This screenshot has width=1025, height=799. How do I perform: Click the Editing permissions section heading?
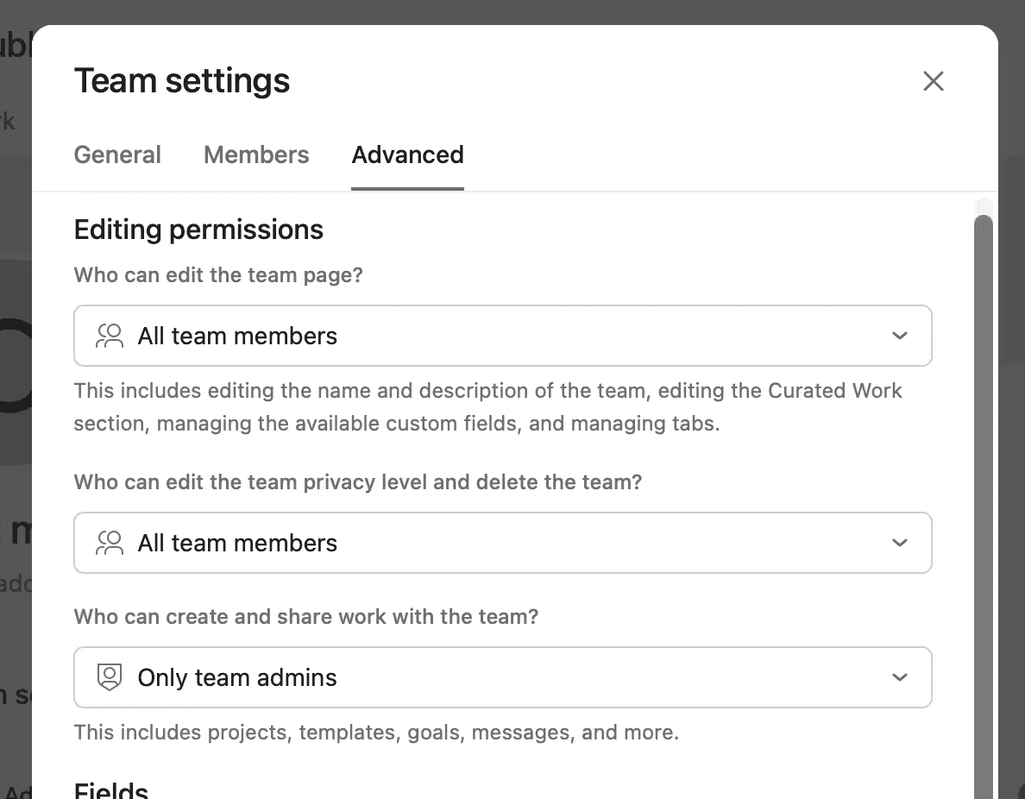click(x=198, y=230)
